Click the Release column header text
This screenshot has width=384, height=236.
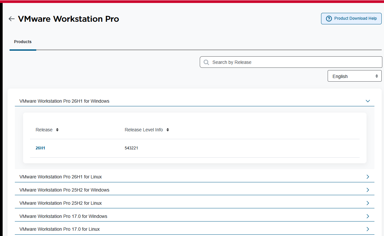pos(44,130)
